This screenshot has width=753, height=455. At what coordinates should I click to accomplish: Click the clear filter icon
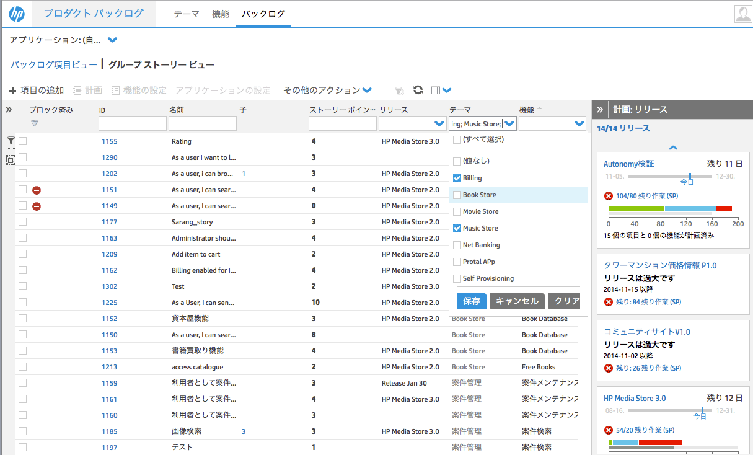coord(399,91)
